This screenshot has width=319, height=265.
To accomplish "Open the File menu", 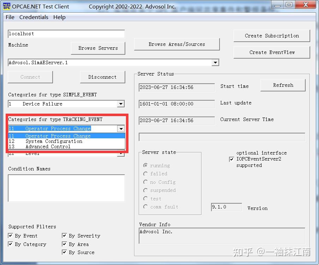I will pyautogui.click(x=10, y=17).
